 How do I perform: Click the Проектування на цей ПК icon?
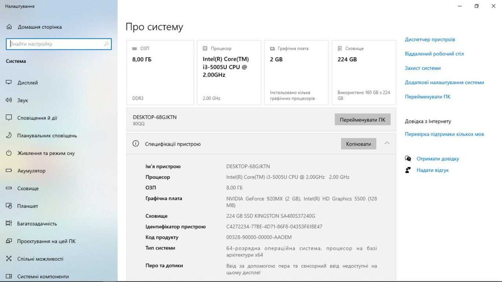9,241
